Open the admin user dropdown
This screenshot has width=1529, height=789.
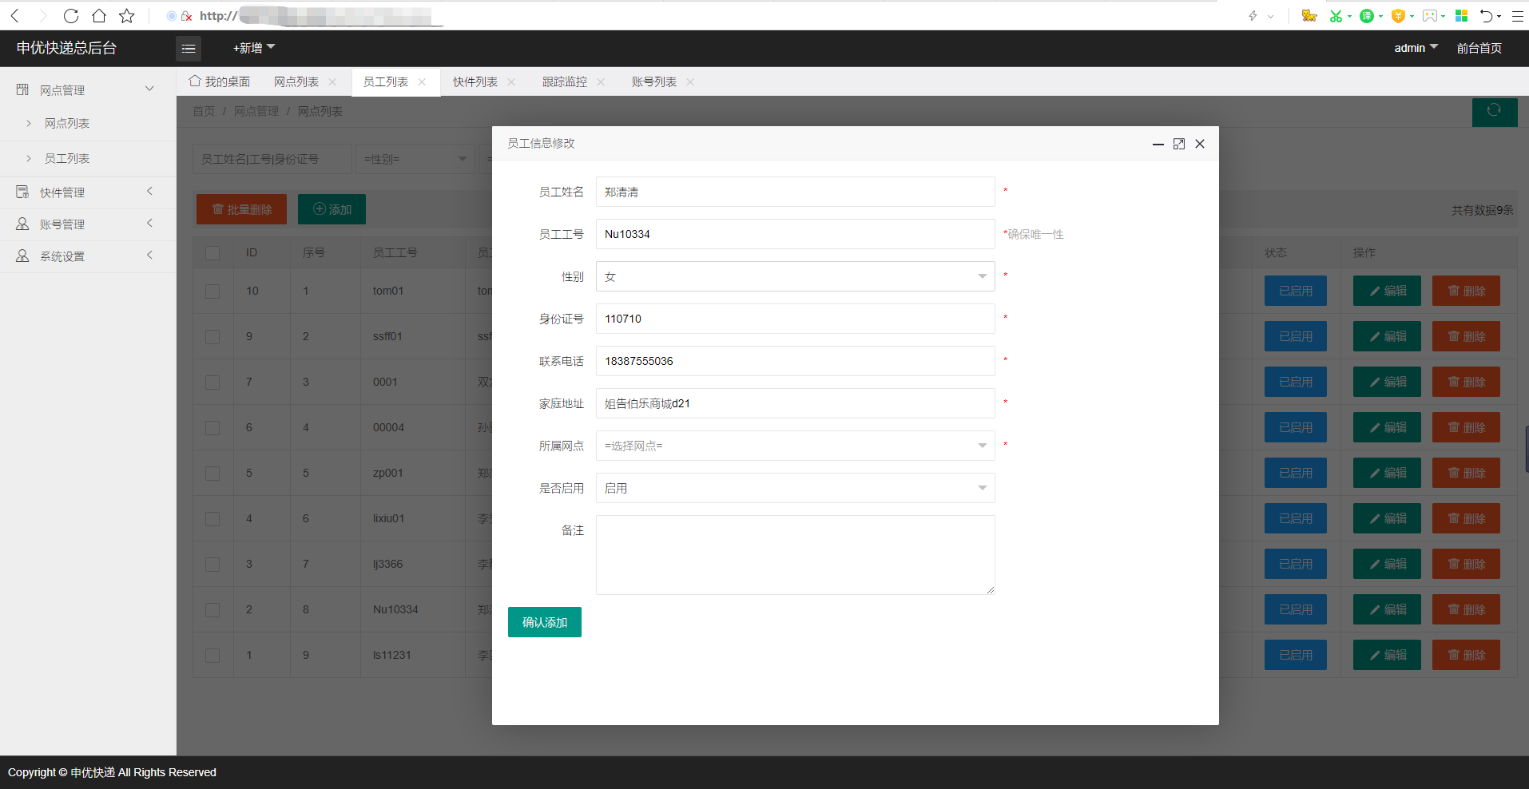(x=1416, y=48)
